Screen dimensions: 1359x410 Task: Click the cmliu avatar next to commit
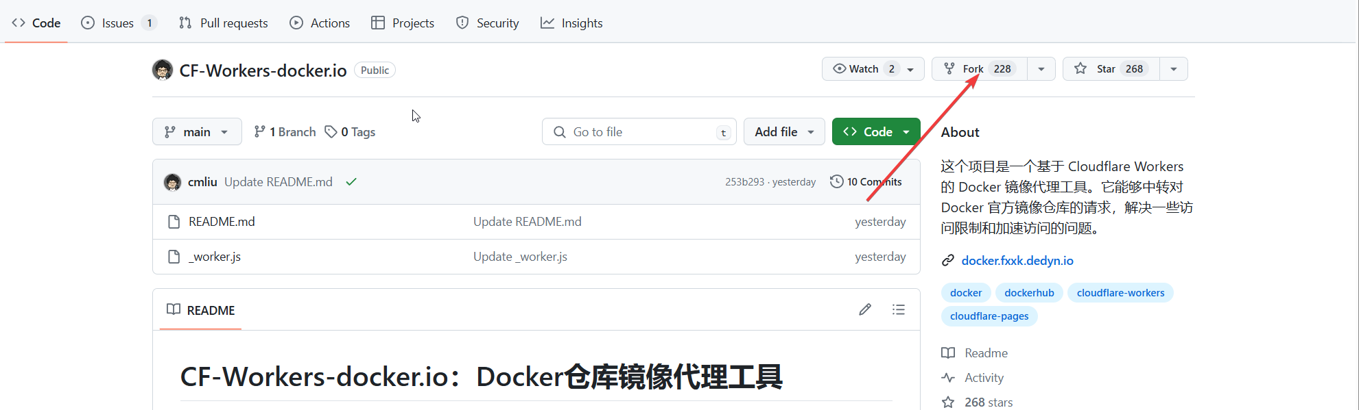172,182
